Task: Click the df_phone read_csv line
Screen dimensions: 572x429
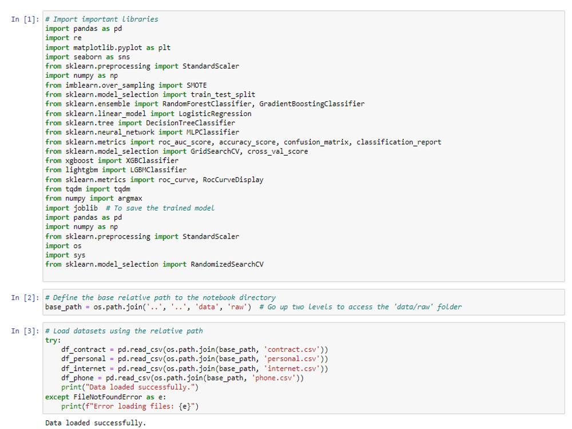Action: [x=182, y=378]
